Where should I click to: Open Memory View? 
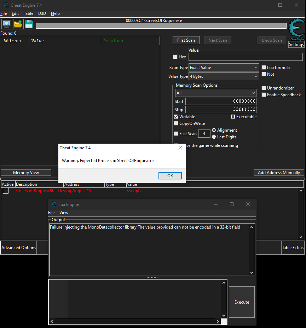coord(26,173)
